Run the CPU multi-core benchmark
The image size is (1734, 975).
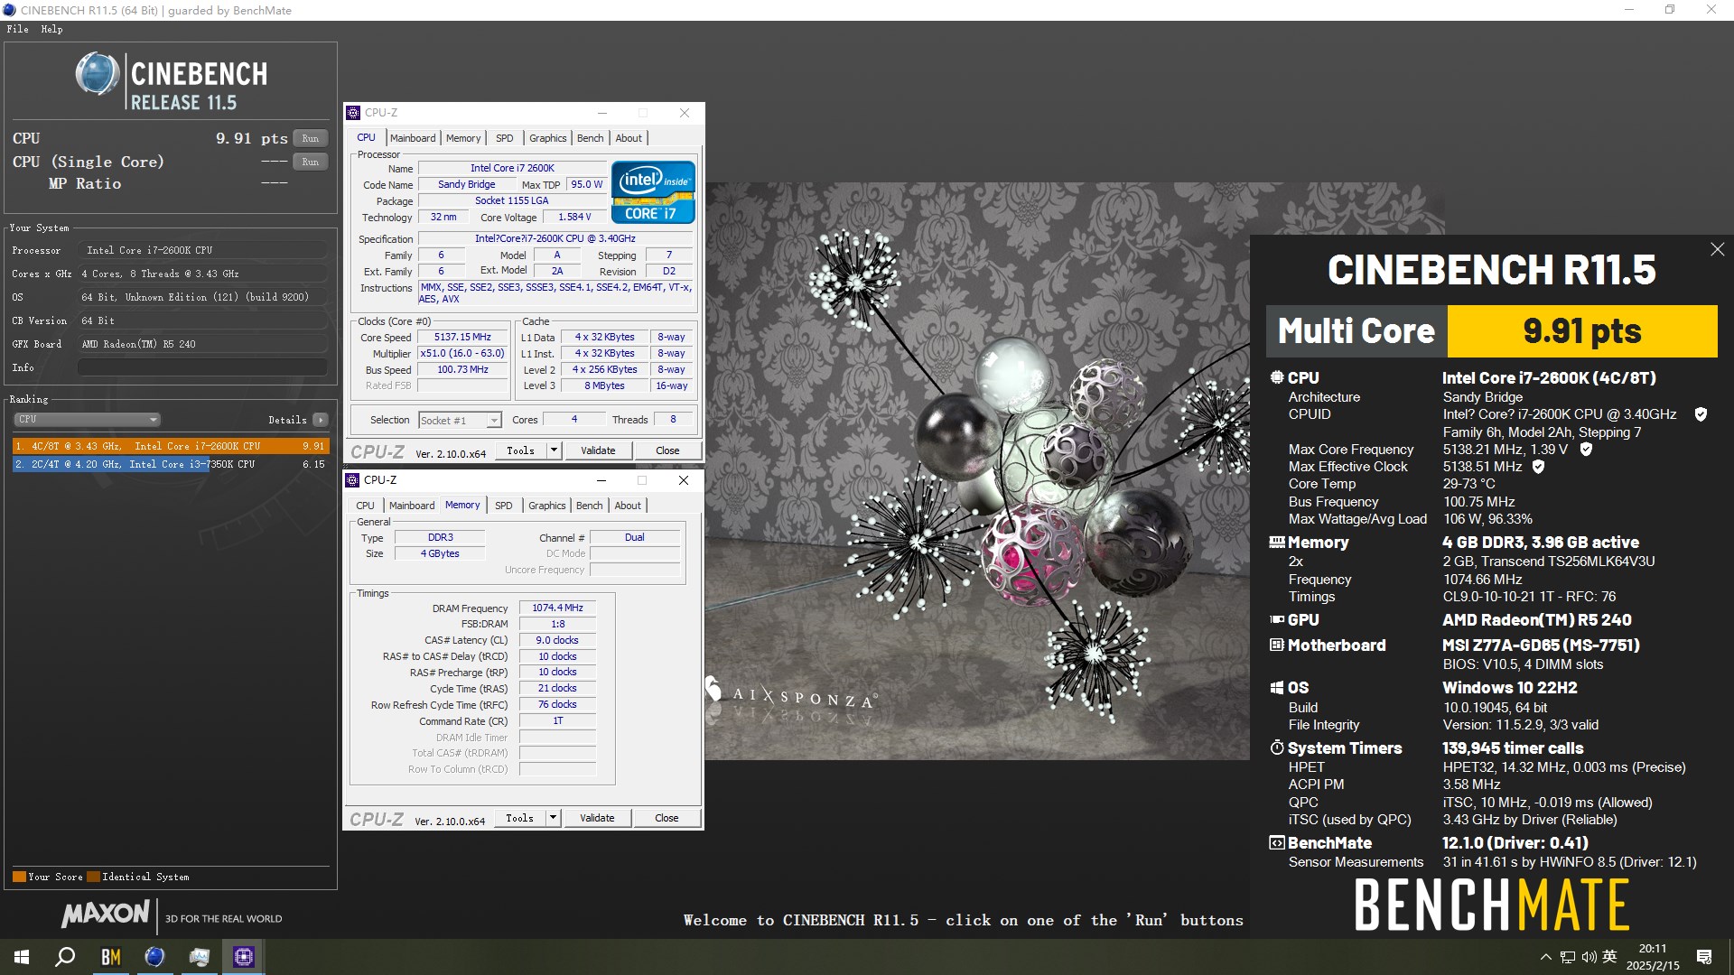point(310,138)
